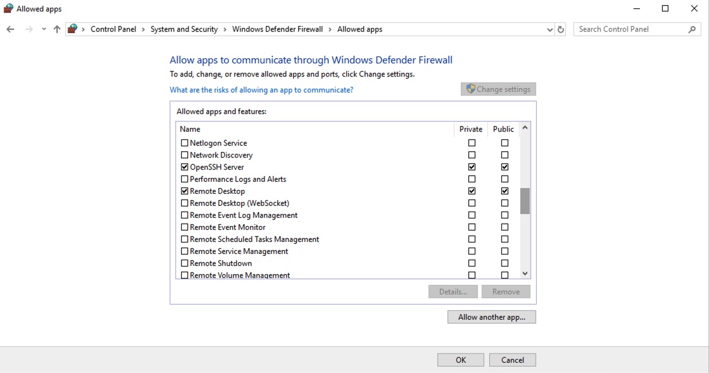
Task: Open the risks of allowing apps link
Action: (261, 89)
